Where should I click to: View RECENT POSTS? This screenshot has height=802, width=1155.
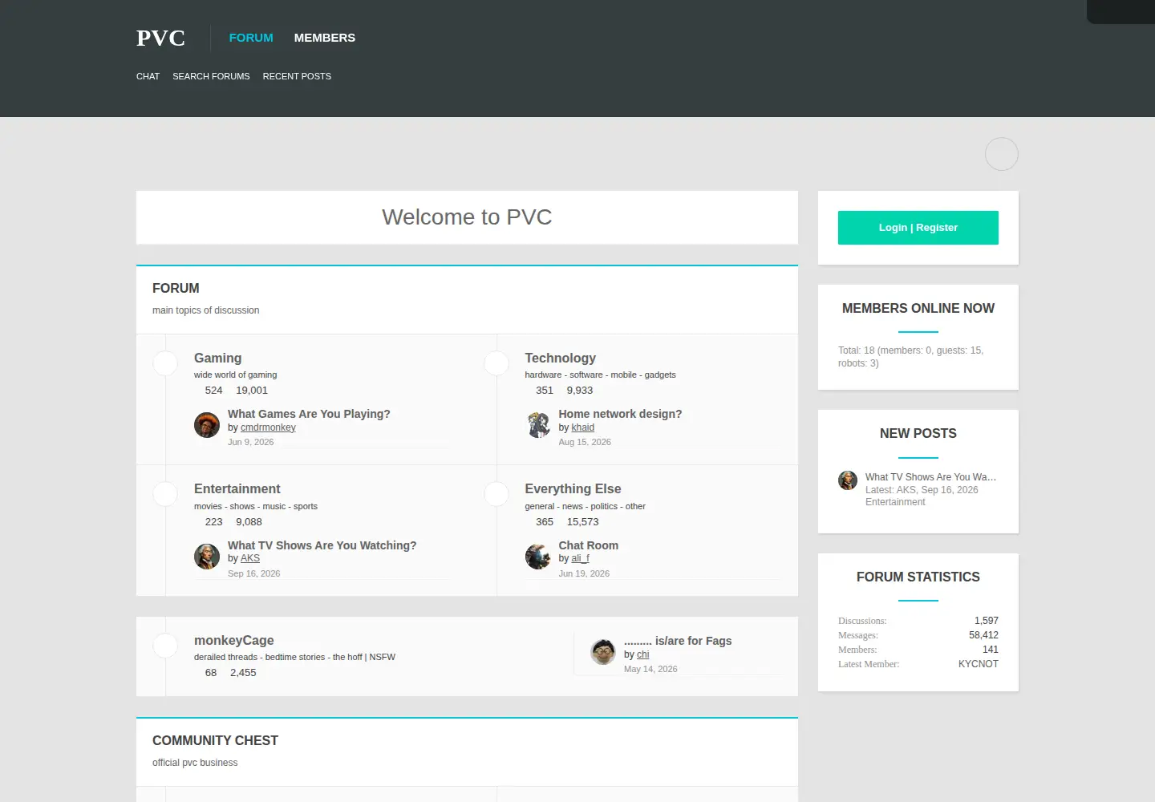tap(297, 76)
